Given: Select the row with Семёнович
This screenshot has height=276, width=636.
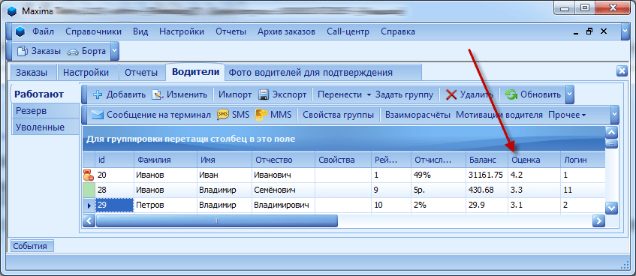Looking at the screenshot, I should (344, 190).
